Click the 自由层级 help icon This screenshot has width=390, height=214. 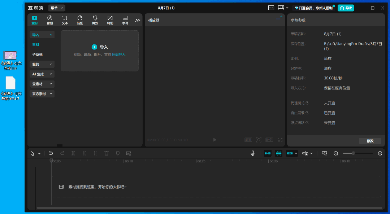click(307, 113)
